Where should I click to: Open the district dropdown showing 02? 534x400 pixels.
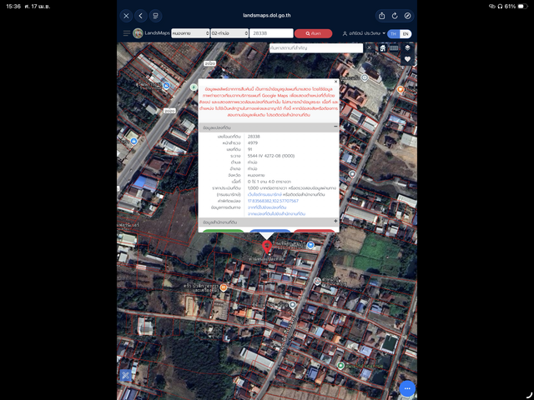coord(229,33)
